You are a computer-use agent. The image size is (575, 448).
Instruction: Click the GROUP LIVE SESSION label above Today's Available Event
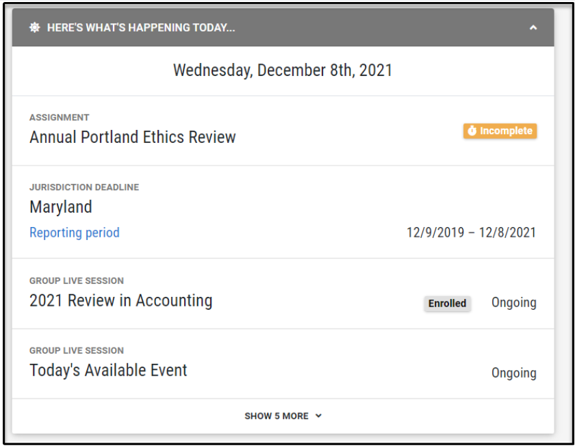pos(76,350)
